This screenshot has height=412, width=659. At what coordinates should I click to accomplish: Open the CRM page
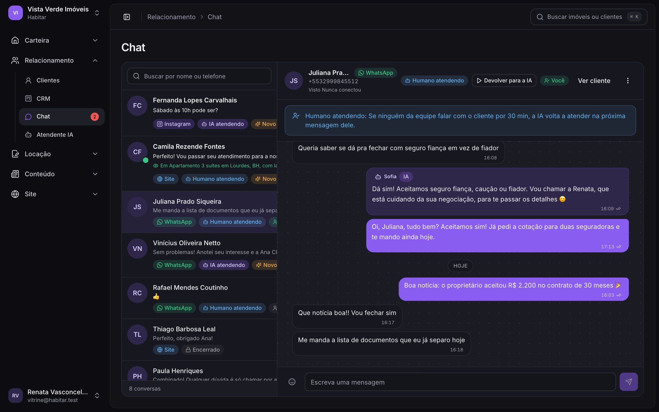[62, 98]
